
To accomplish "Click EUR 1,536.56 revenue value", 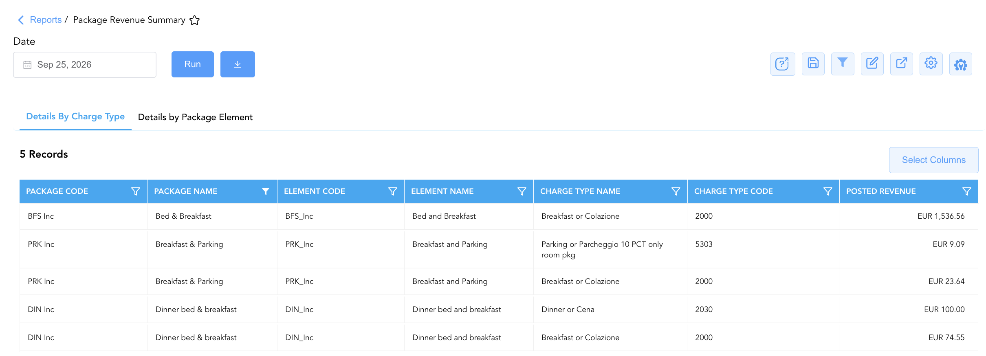I will pyautogui.click(x=941, y=216).
